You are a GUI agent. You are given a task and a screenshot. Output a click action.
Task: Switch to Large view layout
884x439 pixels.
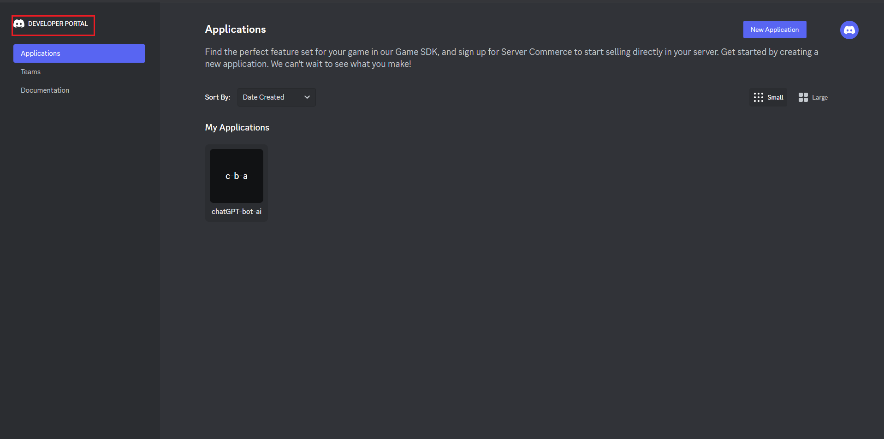pyautogui.click(x=813, y=97)
